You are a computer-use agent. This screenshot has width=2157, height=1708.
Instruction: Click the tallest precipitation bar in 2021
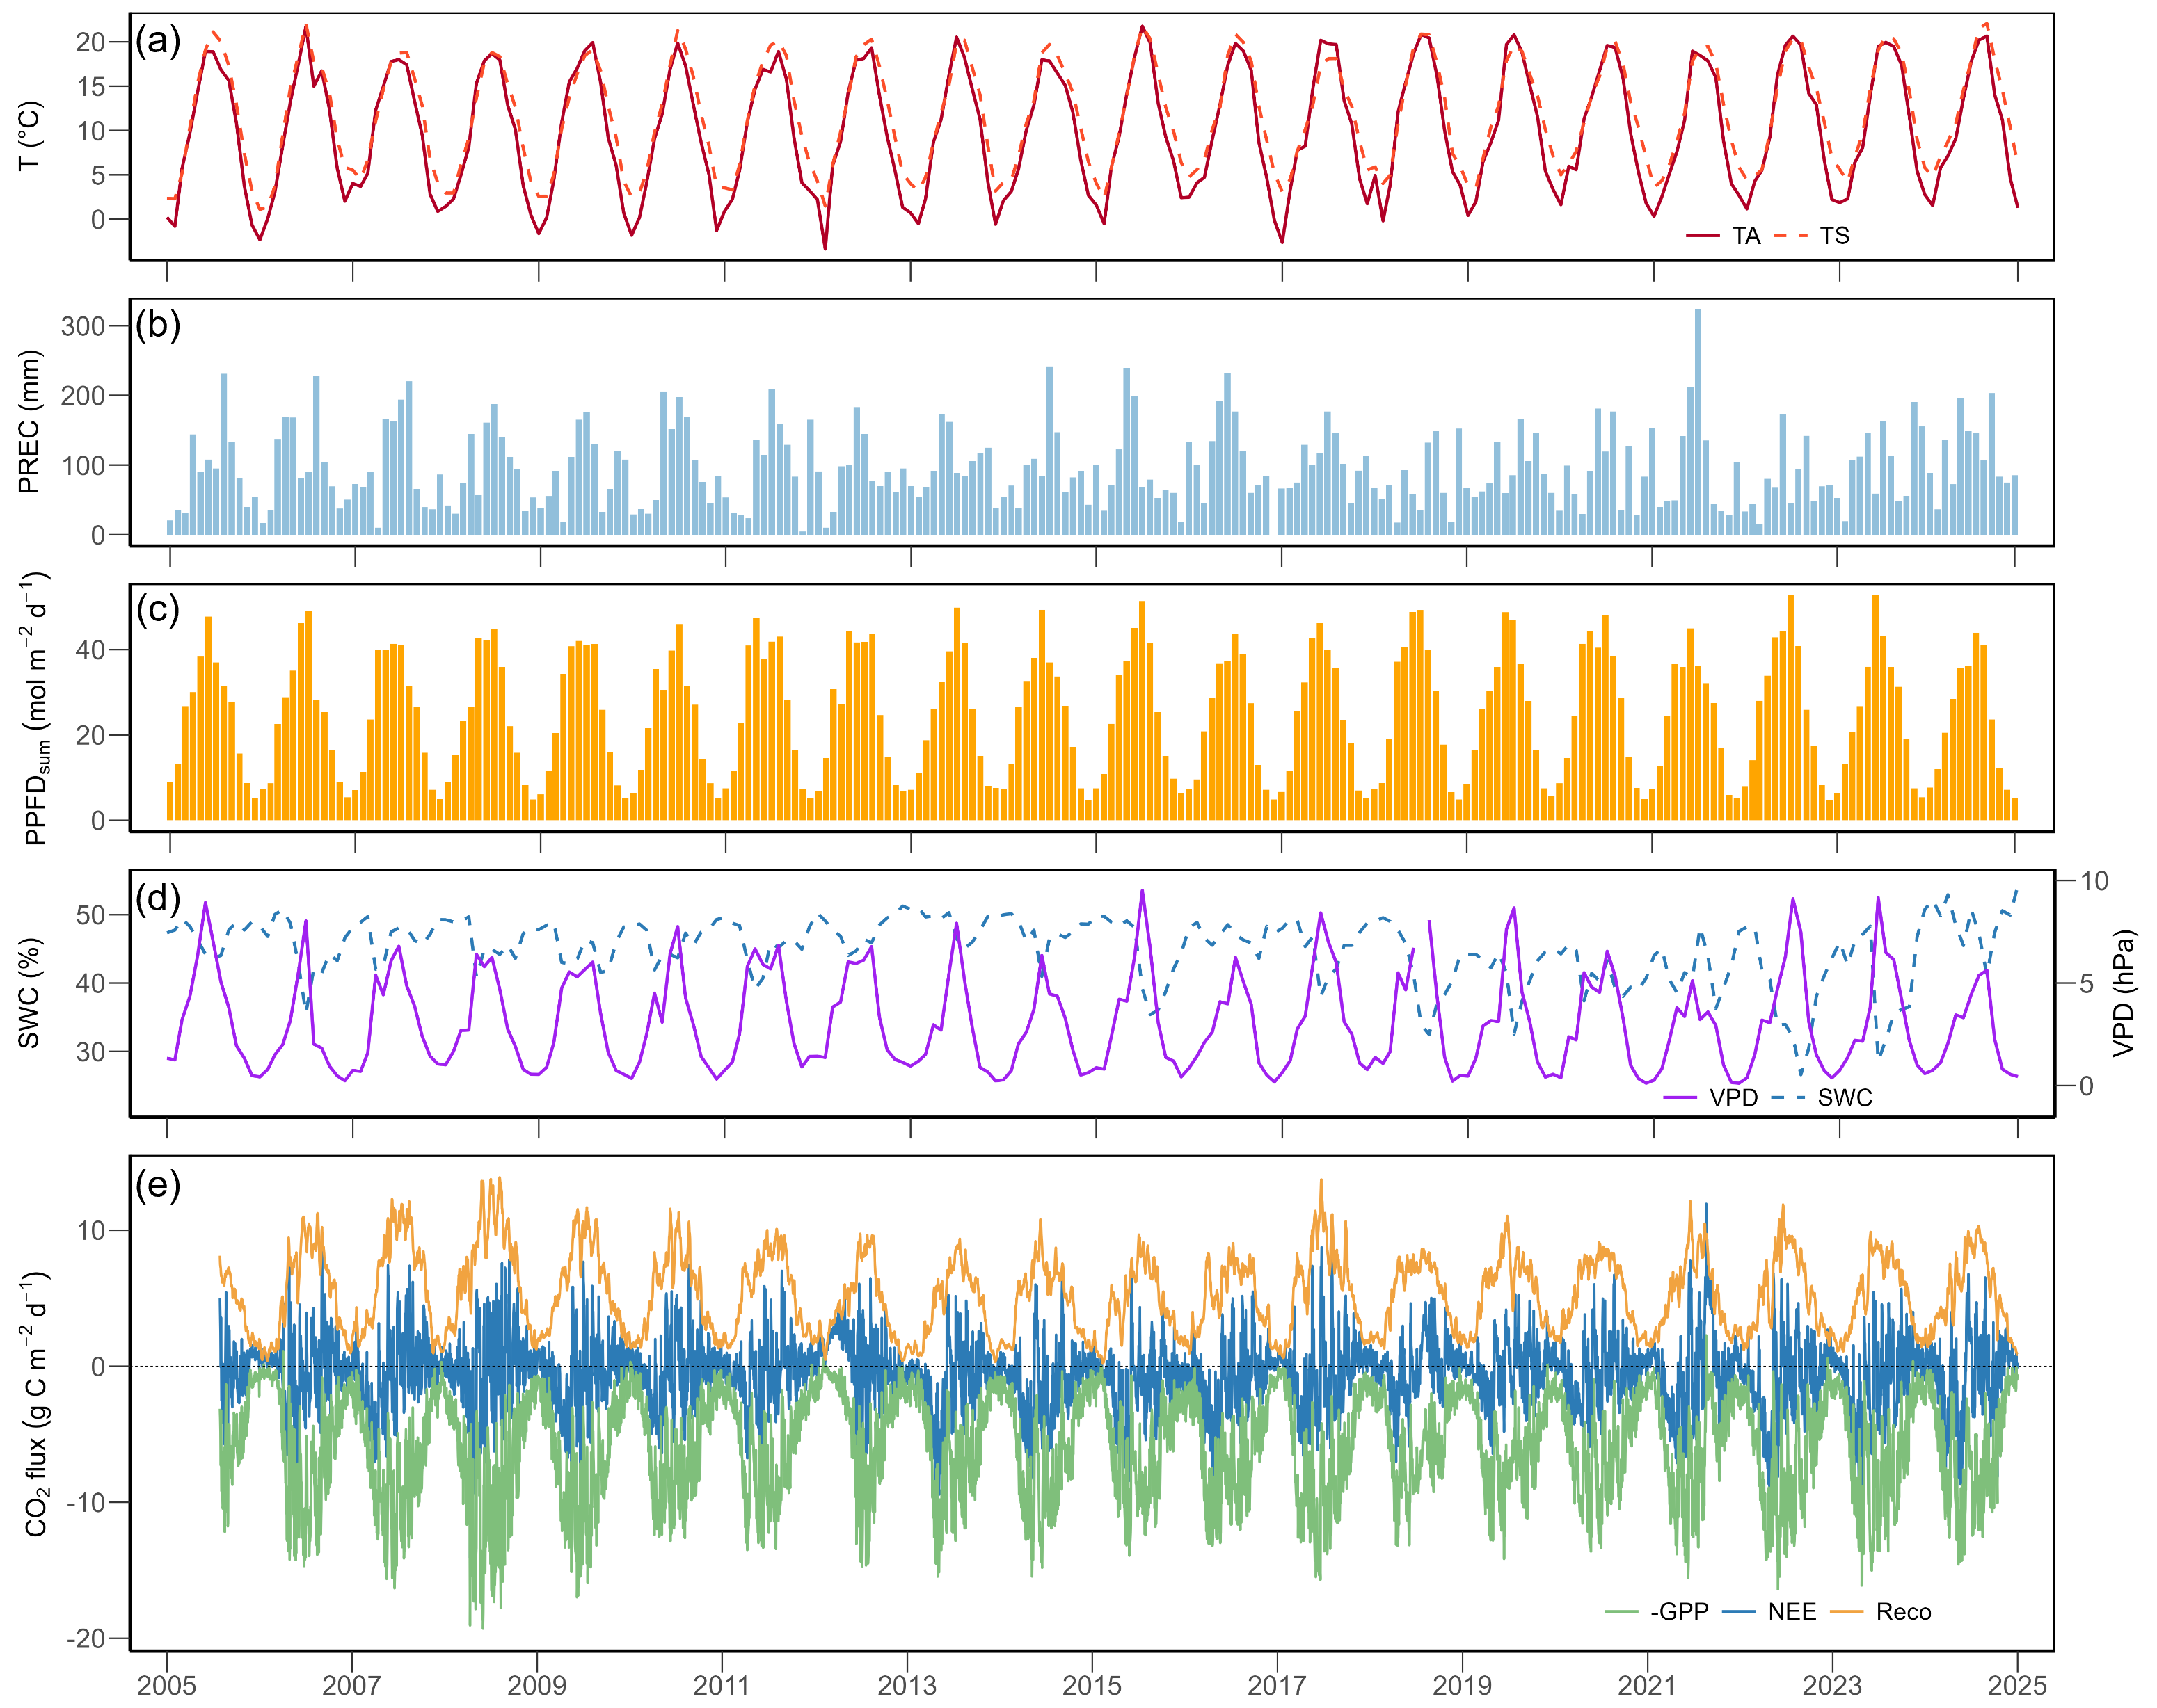pos(1698,421)
